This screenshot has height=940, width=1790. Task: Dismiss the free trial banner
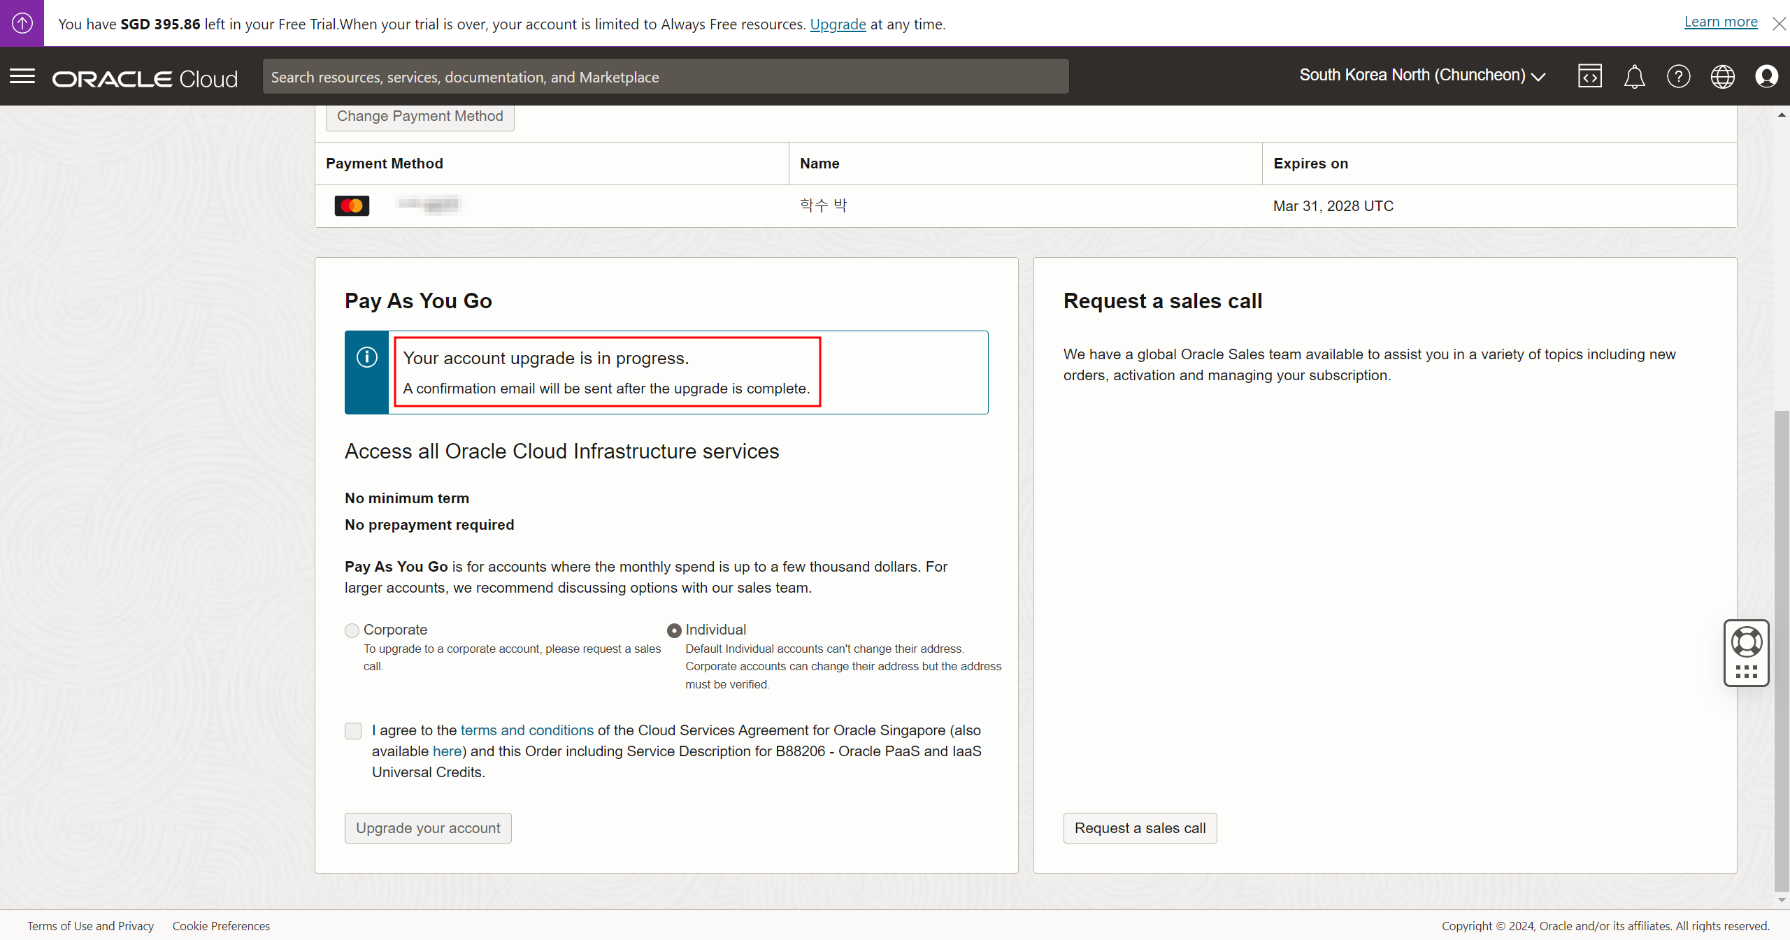click(1779, 24)
